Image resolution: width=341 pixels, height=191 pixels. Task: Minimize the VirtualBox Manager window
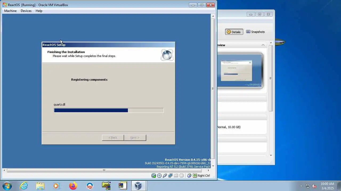pyautogui.click(x=250, y=14)
